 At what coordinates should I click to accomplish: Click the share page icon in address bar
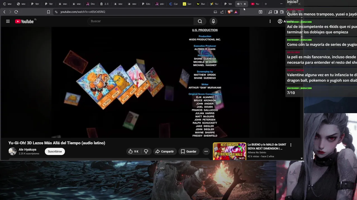(222, 12)
